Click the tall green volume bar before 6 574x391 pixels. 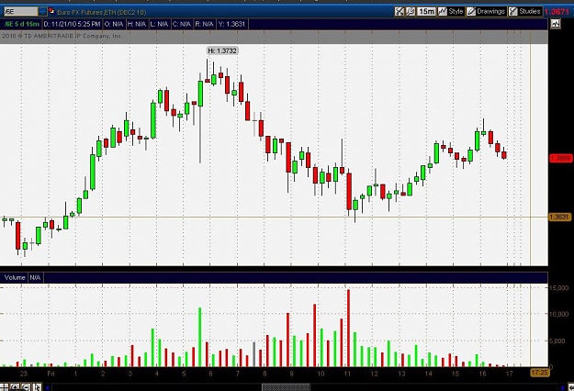pyautogui.click(x=200, y=337)
